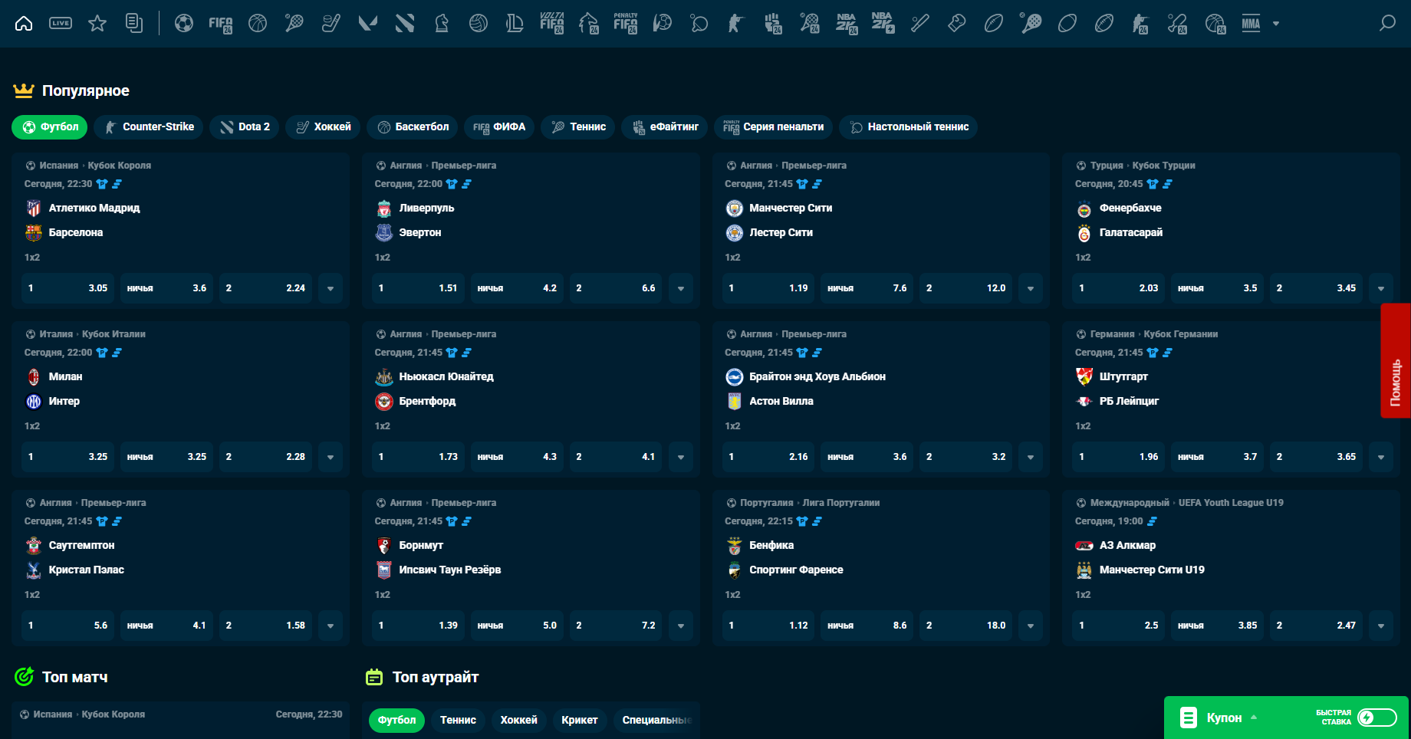The width and height of the screenshot is (1411, 739).
Task: Switch to the Баскетбол tab
Action: click(413, 127)
